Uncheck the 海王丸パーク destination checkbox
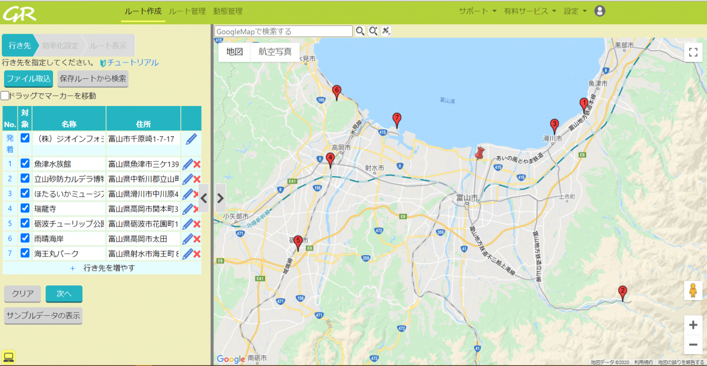 coord(25,253)
